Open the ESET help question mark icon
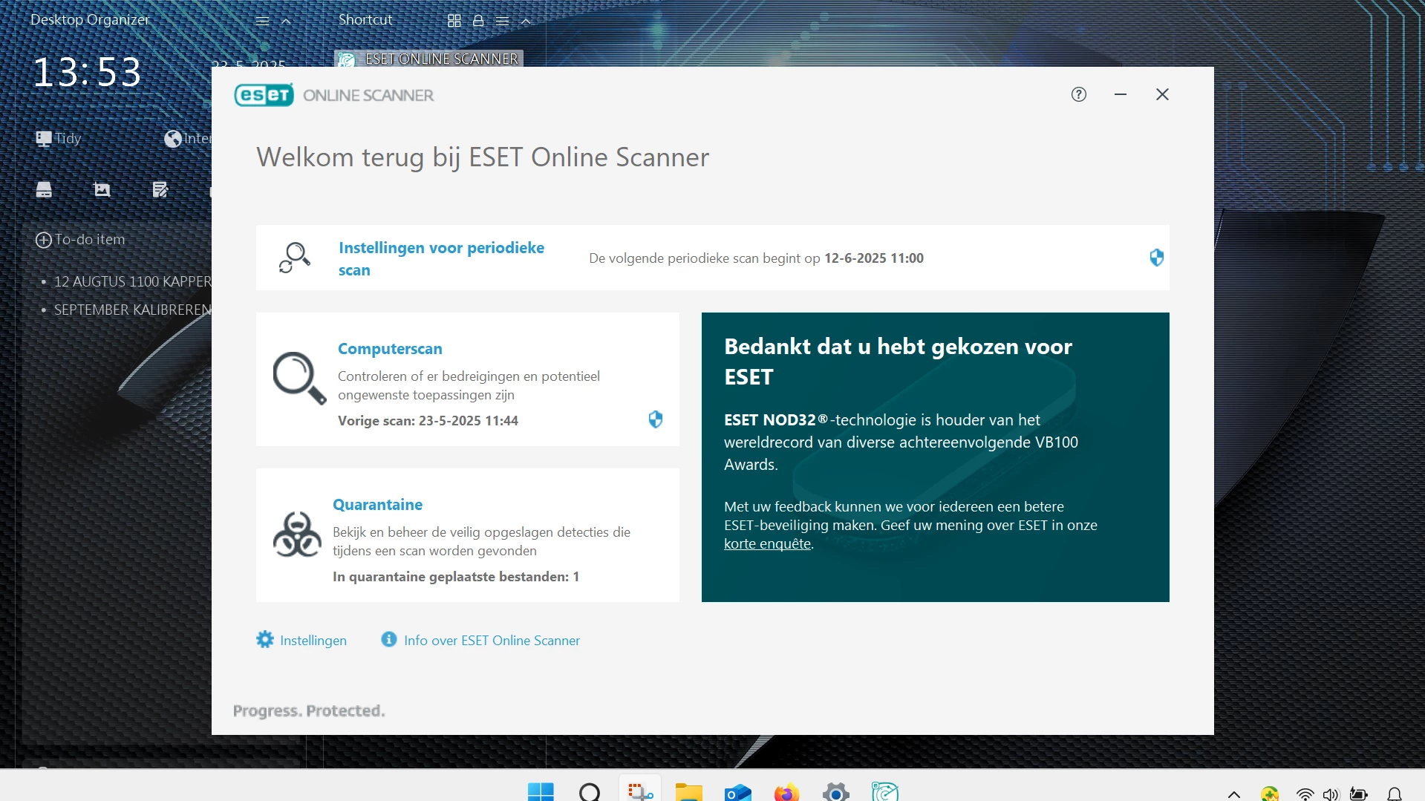1425x801 pixels. coord(1079,94)
